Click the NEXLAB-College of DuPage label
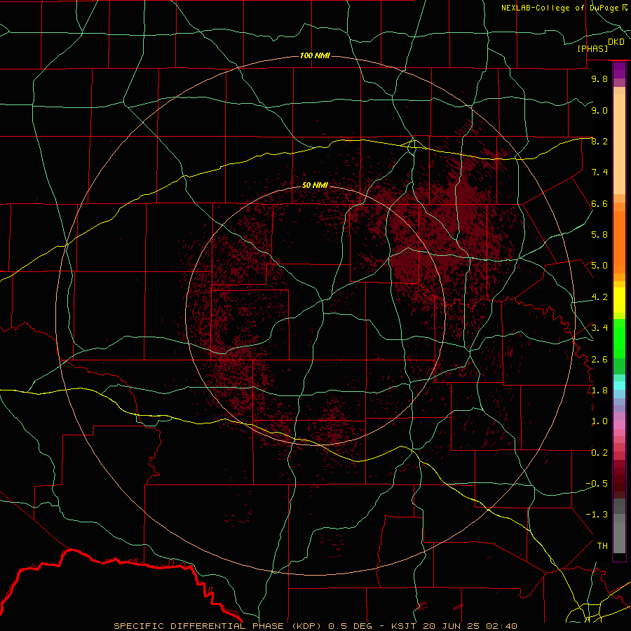The width and height of the screenshot is (631, 631). 560,8
